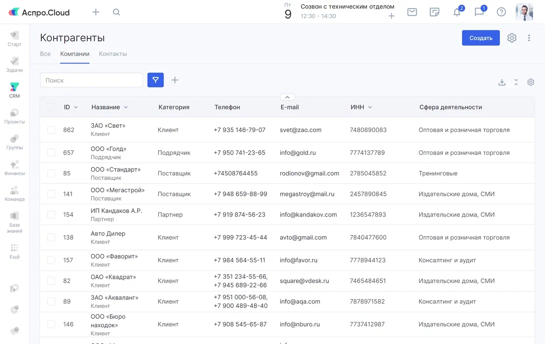This screenshot has height=344, width=545.
Task: Open the mail envelope icon
Action: pos(412,12)
